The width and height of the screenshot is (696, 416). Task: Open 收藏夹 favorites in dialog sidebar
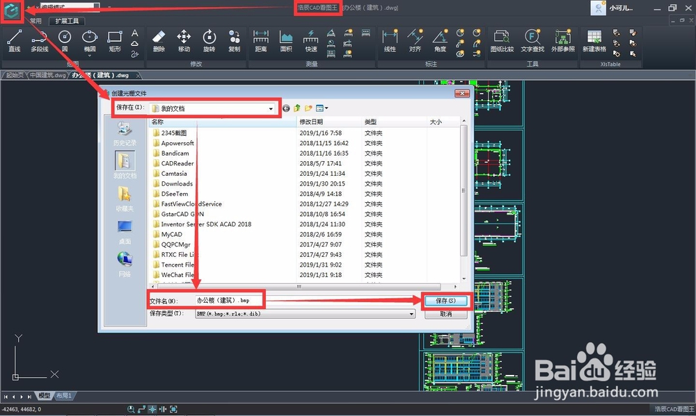[125, 199]
